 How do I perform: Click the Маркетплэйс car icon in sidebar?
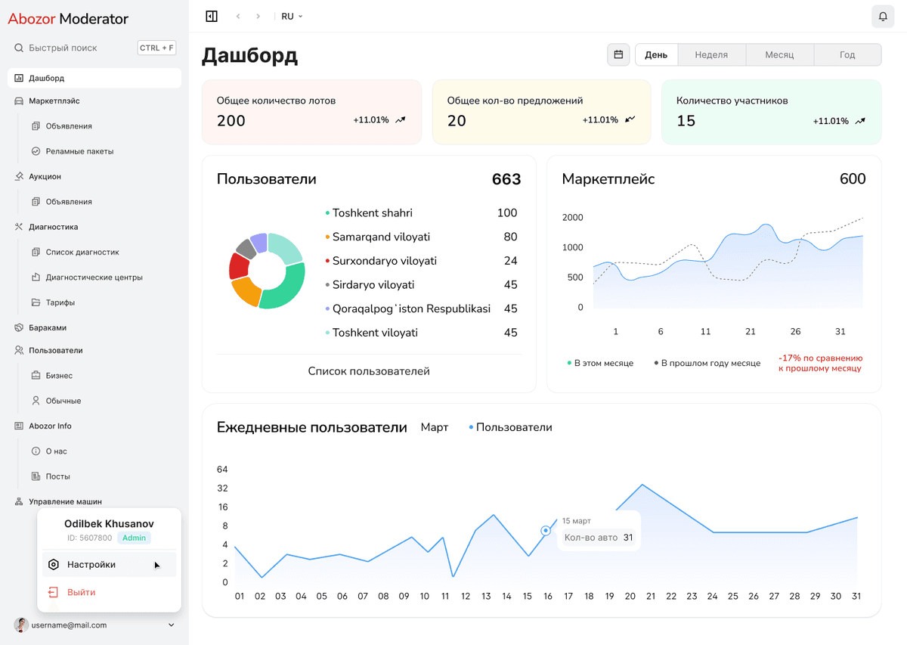pos(19,101)
